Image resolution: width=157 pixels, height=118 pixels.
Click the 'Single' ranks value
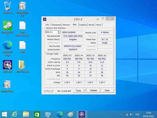tap(105, 43)
